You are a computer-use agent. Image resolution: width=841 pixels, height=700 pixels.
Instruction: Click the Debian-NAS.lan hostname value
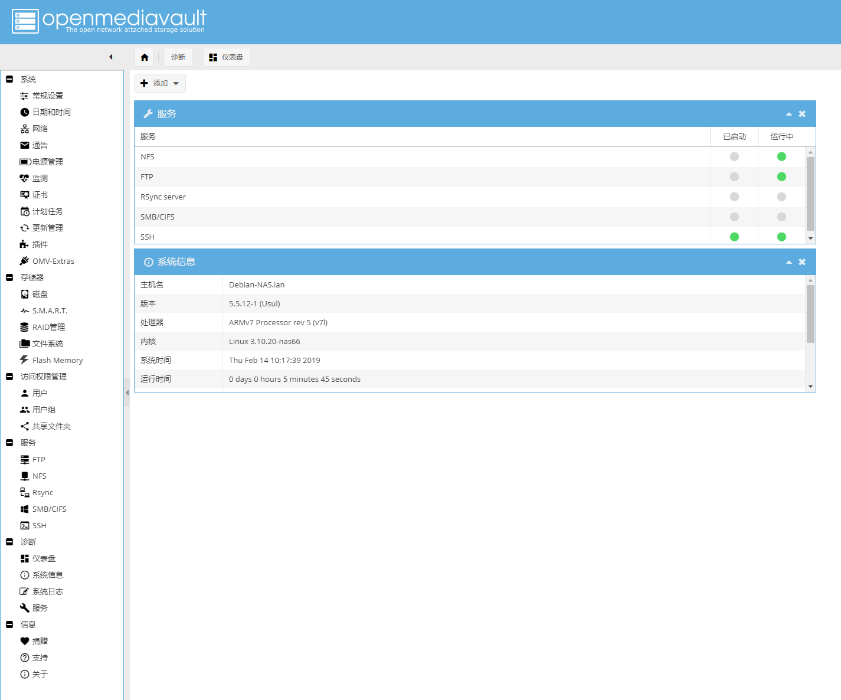(x=257, y=284)
